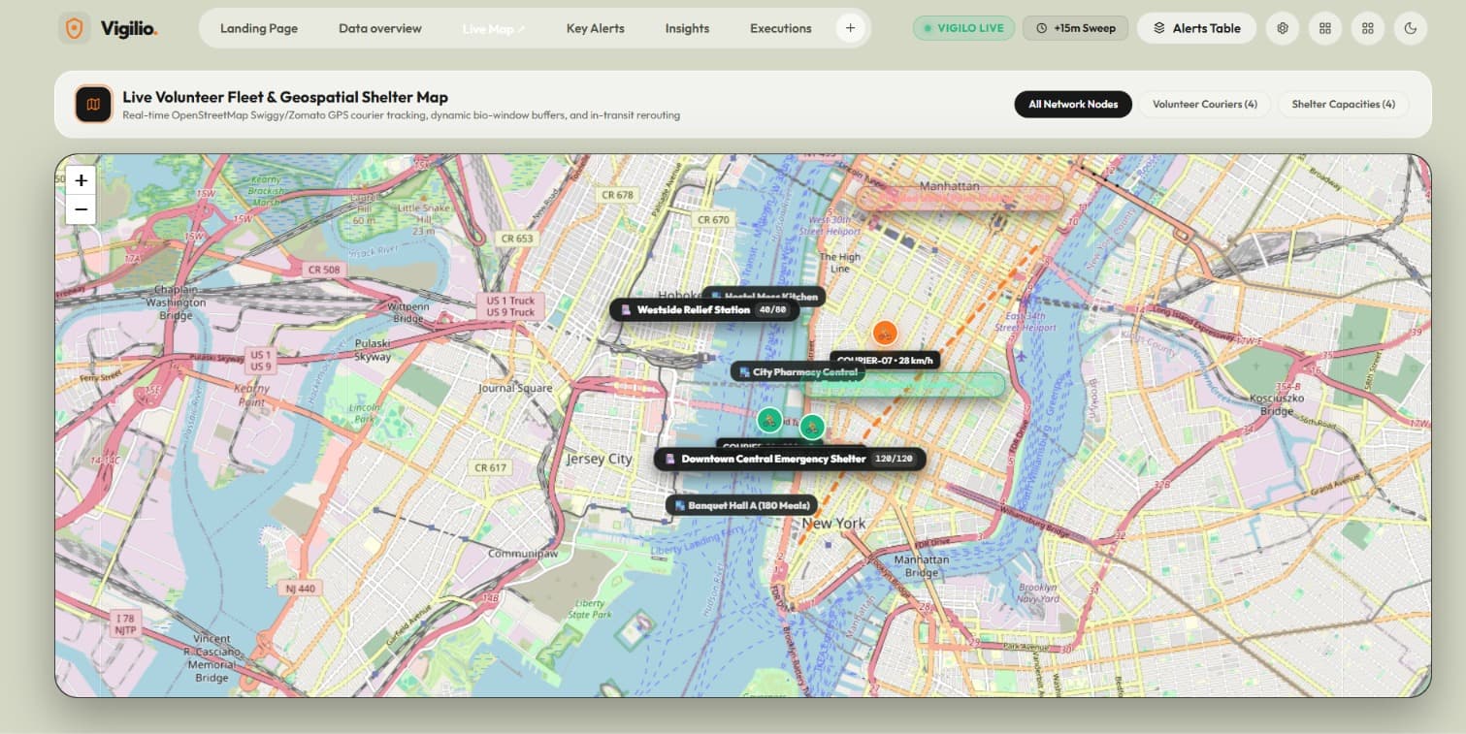Click the Live Volunteer Fleet heading
1466x734 pixels.
tap(285, 97)
